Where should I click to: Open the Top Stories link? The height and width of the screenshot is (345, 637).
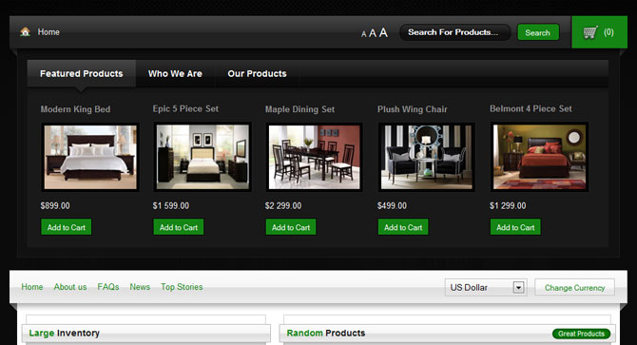[182, 287]
